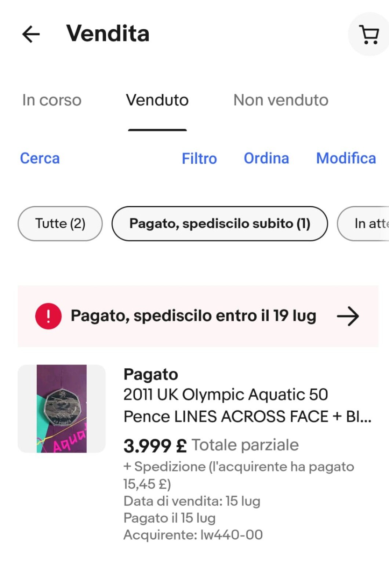Select the Tutte (2) filter chip
This screenshot has width=389, height=574.
point(60,224)
